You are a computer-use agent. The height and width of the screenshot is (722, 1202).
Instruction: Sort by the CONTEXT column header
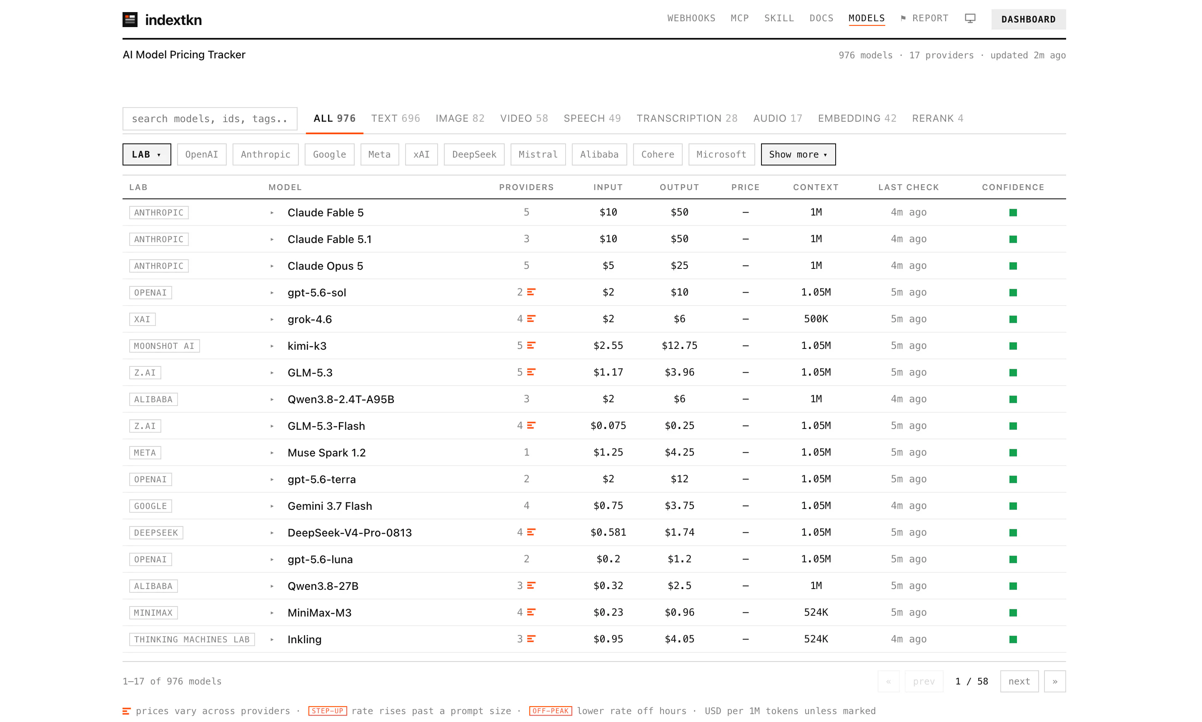pos(815,187)
